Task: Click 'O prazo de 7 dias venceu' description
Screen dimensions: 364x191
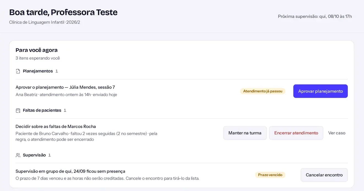Action: pos(107,178)
